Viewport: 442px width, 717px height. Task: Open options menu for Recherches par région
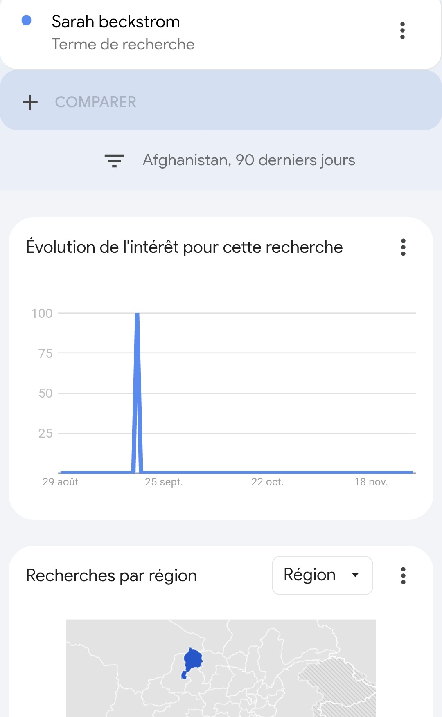[x=403, y=575]
